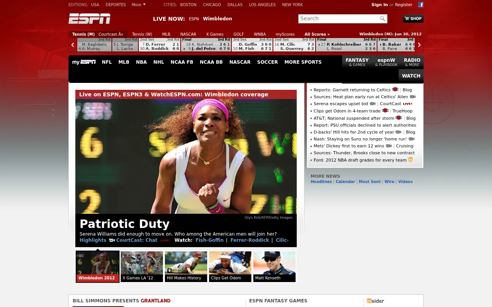Select the Hill Makes History thumbnail
The height and width of the screenshot is (307, 492).
tap(186, 267)
